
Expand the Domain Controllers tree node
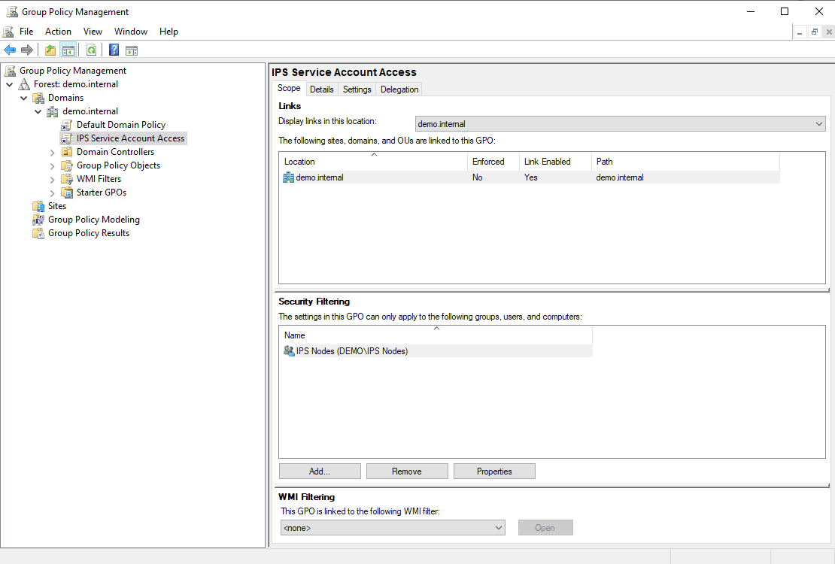click(x=52, y=151)
